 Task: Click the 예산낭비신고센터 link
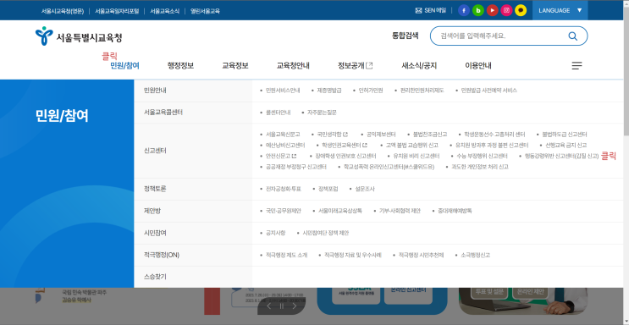coord(285,146)
